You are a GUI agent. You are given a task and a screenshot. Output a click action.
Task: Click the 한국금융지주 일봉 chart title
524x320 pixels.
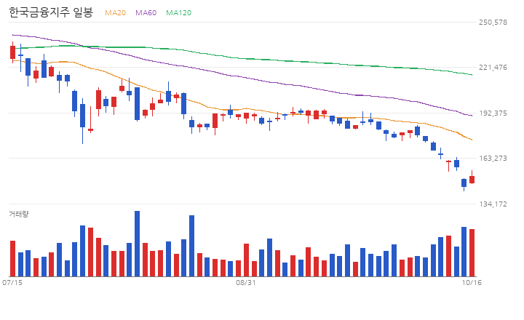[51, 12]
